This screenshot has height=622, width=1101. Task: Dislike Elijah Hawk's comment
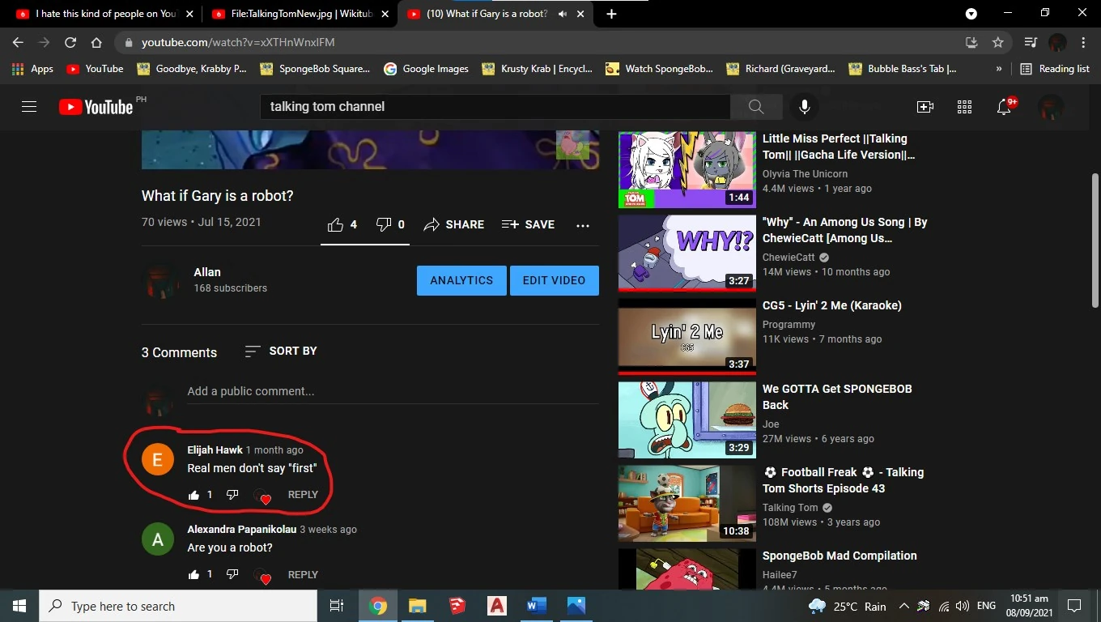pyautogui.click(x=232, y=494)
